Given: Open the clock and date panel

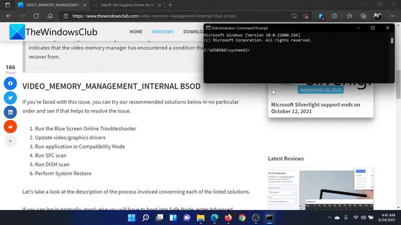Looking at the screenshot, I should pyautogui.click(x=387, y=217).
